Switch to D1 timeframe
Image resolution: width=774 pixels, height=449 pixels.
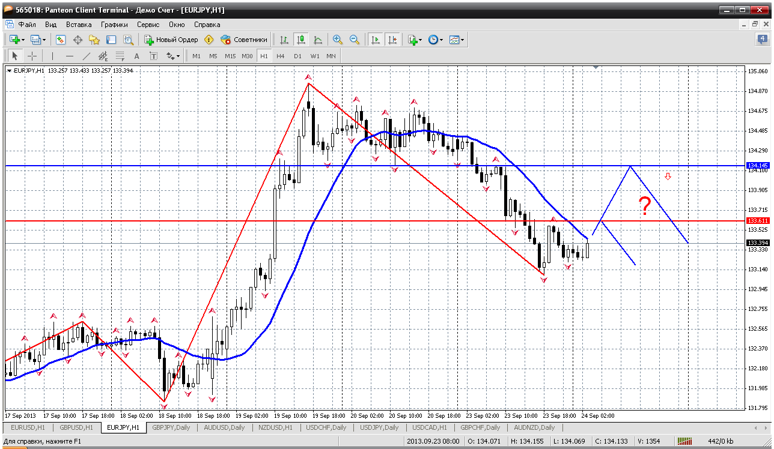click(x=297, y=56)
